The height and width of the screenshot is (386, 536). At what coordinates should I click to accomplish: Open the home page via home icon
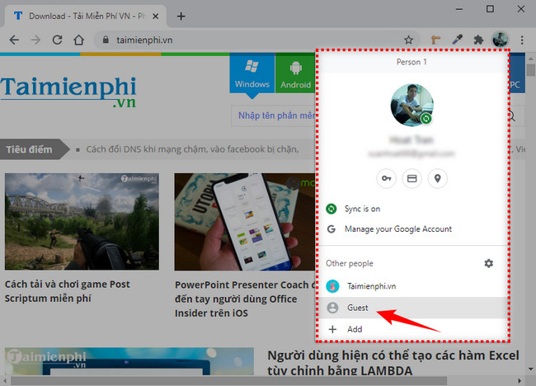(78, 40)
